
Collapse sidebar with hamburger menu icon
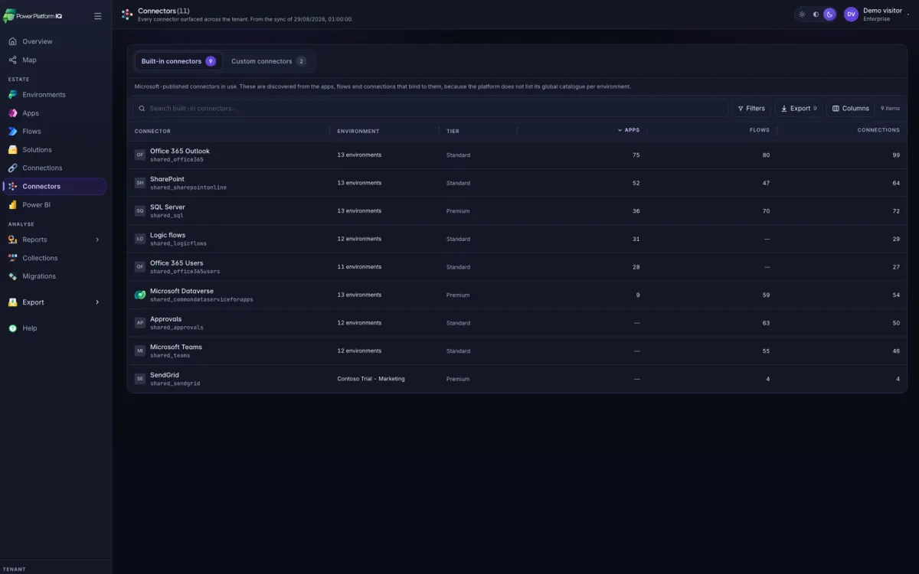pos(97,16)
